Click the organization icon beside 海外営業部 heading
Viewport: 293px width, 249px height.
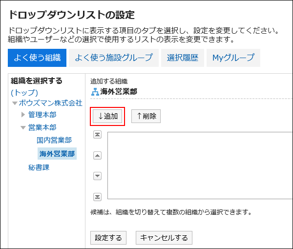(95, 92)
